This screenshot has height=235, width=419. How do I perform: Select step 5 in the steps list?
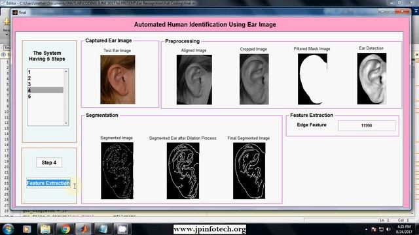click(x=45, y=97)
